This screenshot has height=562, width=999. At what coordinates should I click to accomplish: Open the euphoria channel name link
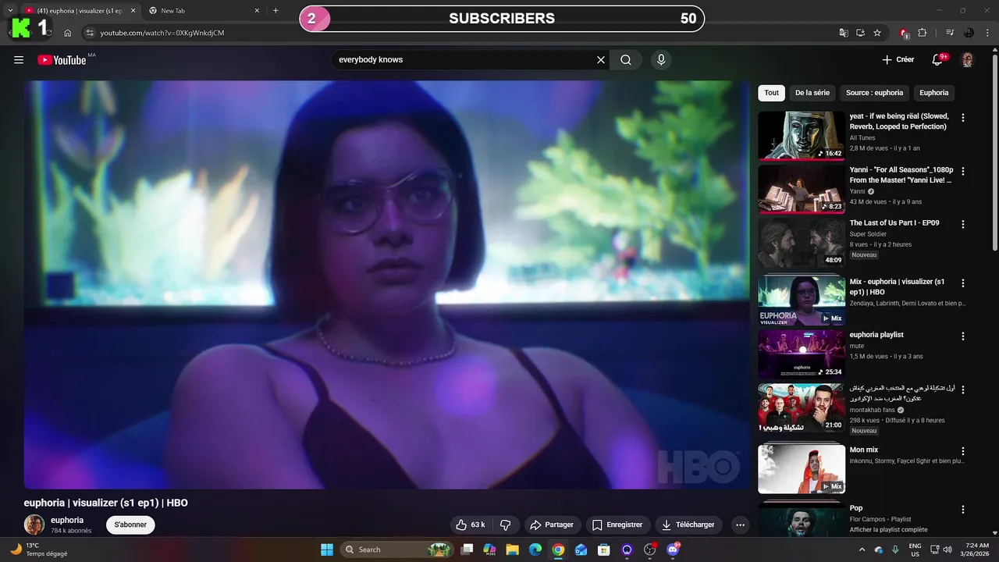click(x=67, y=520)
